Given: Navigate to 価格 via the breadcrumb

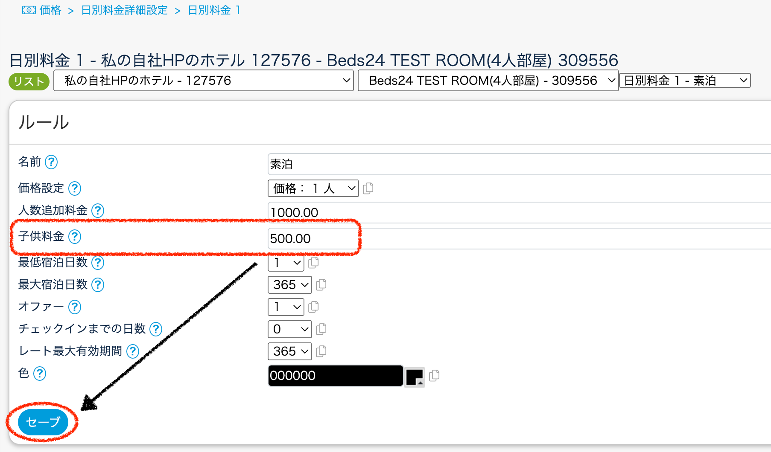Looking at the screenshot, I should click(x=51, y=10).
